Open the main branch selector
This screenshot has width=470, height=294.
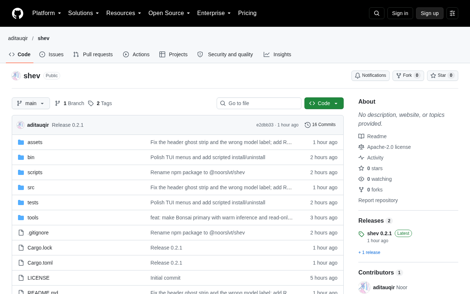click(x=31, y=103)
